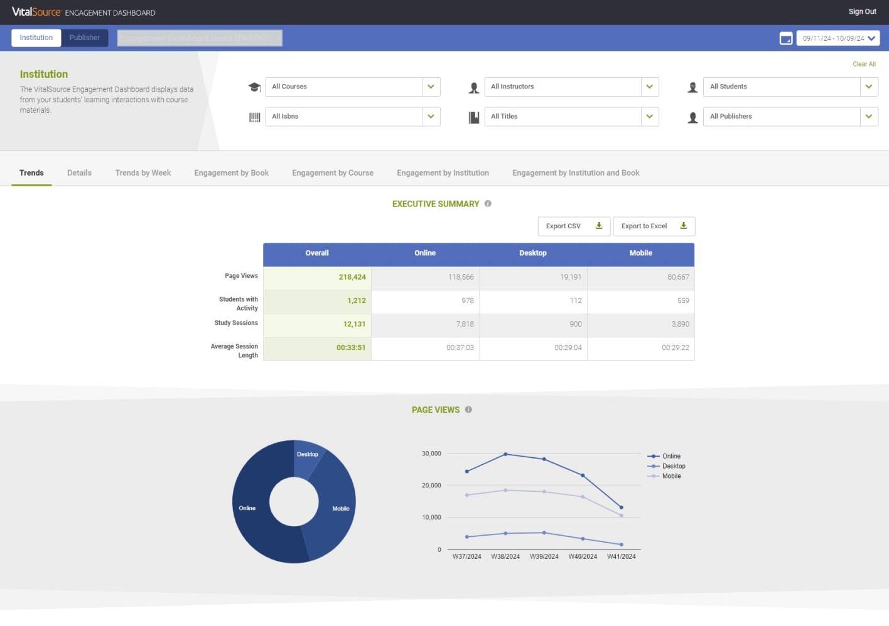Click the barcode ISBN icon
The height and width of the screenshot is (626, 889).
254,117
